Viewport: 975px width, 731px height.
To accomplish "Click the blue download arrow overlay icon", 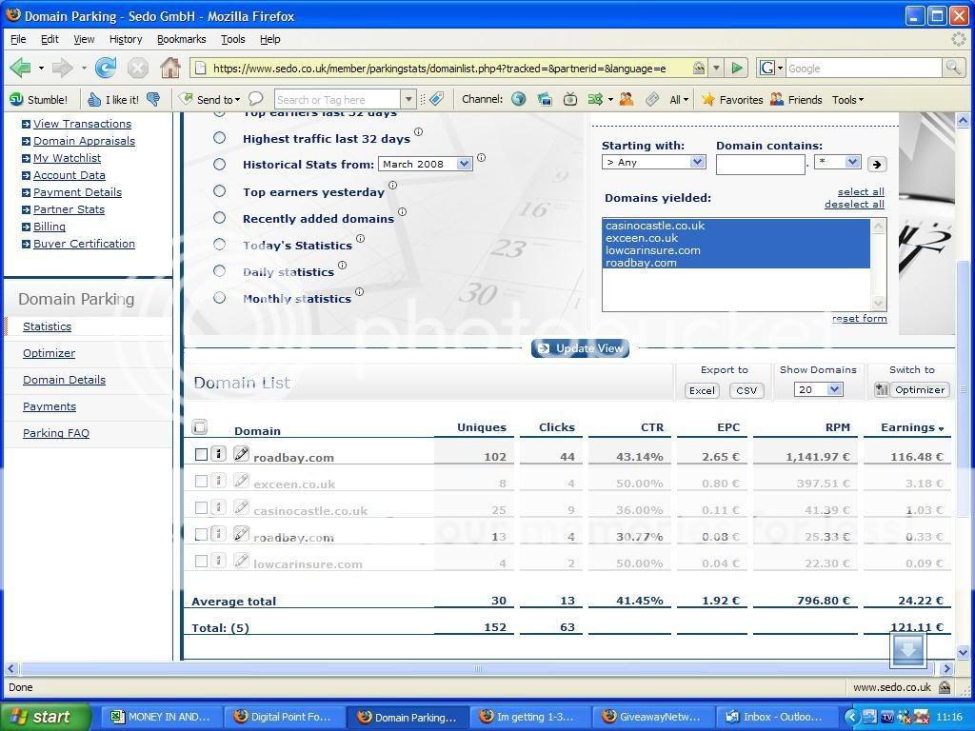I will point(907,650).
